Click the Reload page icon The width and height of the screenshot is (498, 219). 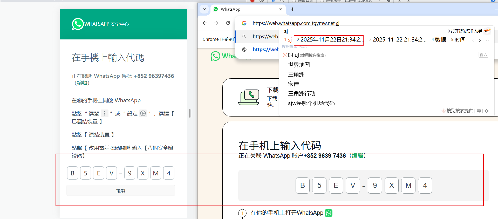(x=228, y=23)
